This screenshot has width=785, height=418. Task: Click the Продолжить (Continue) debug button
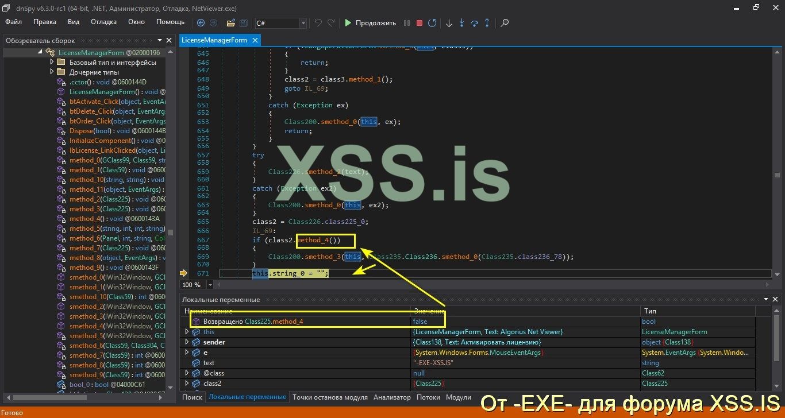[x=370, y=23]
